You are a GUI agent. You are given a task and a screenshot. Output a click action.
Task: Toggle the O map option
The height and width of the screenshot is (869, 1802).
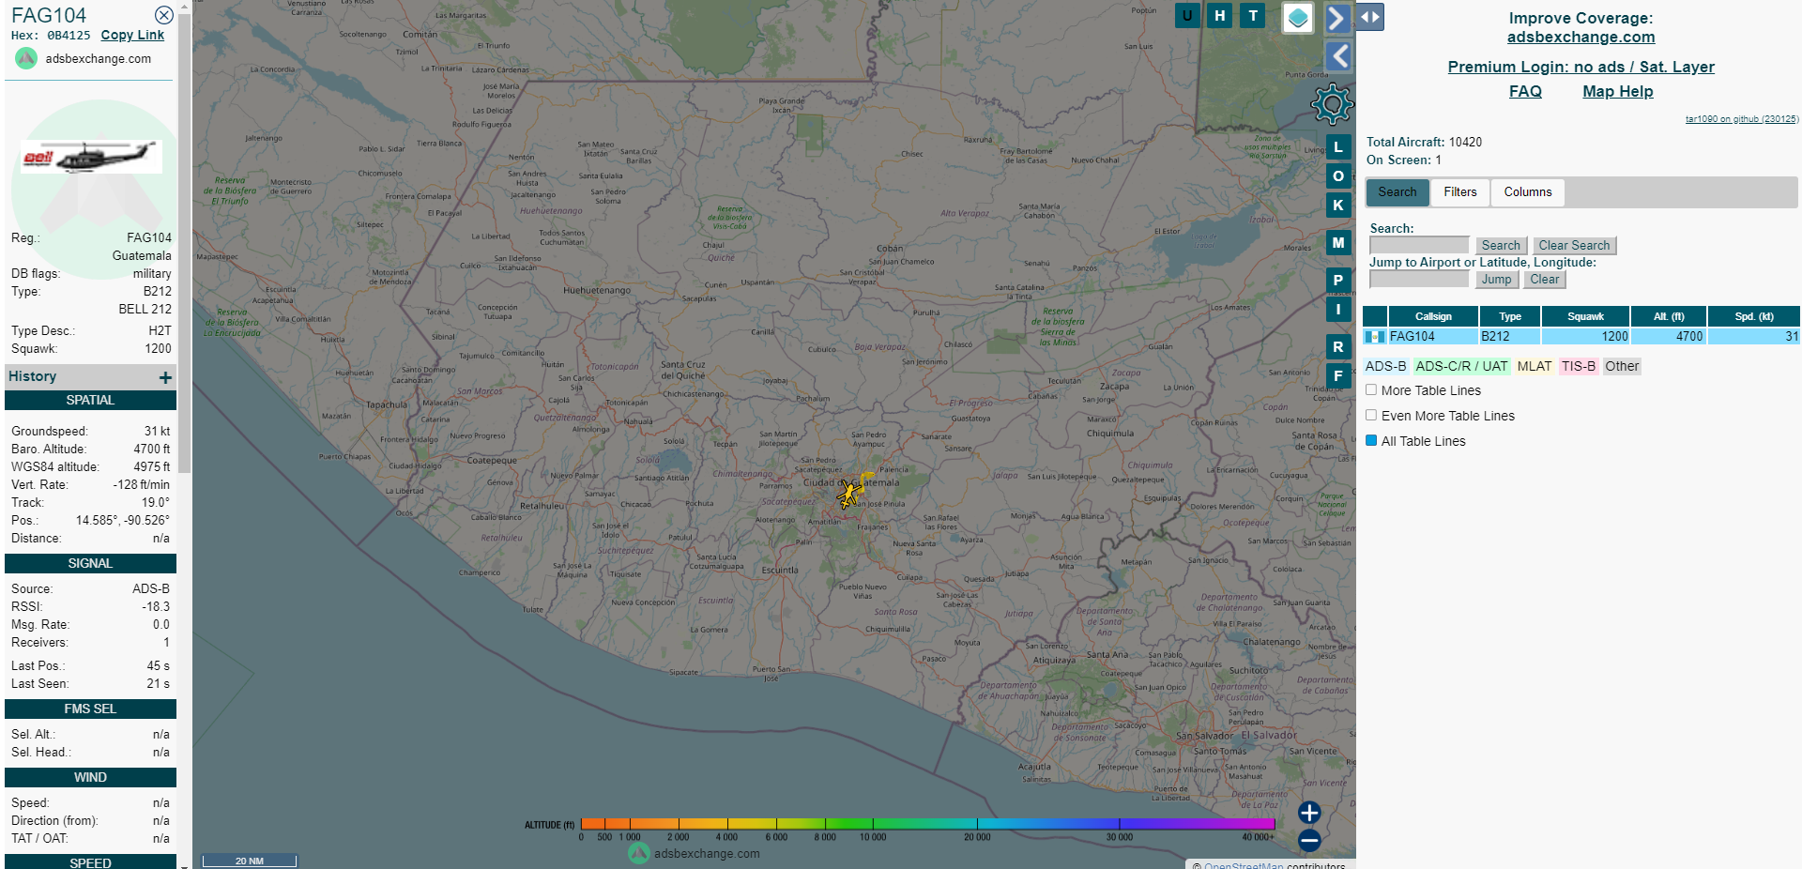pos(1338,176)
